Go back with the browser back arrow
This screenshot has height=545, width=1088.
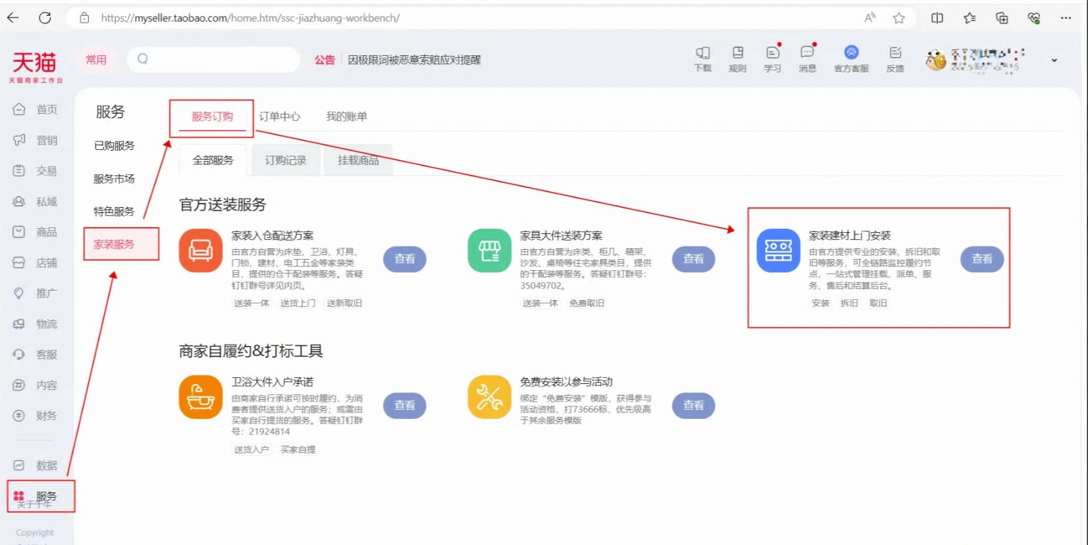coord(13,18)
